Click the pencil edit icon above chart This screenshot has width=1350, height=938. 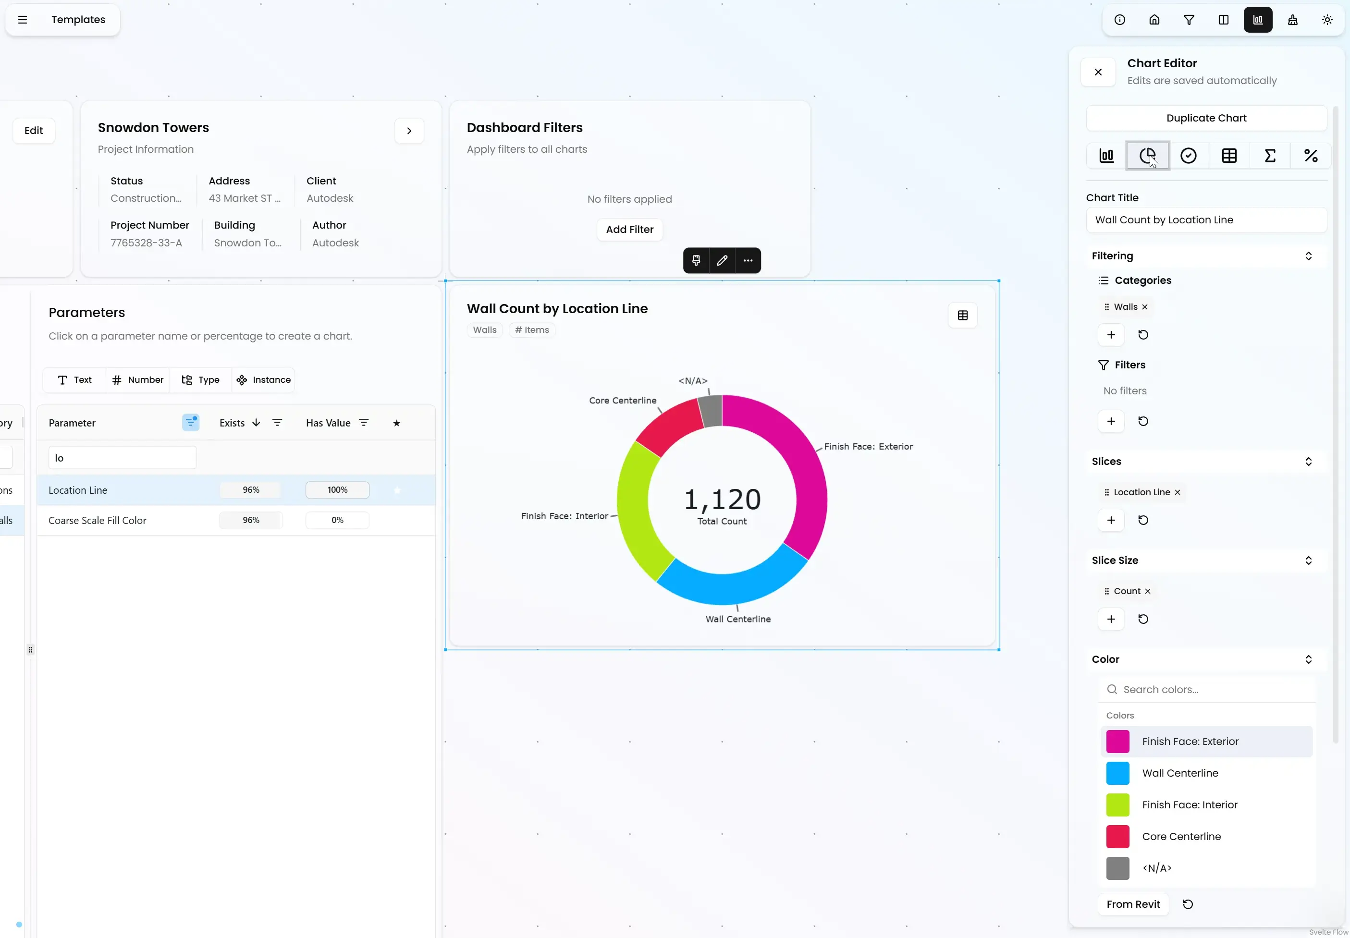(x=722, y=260)
